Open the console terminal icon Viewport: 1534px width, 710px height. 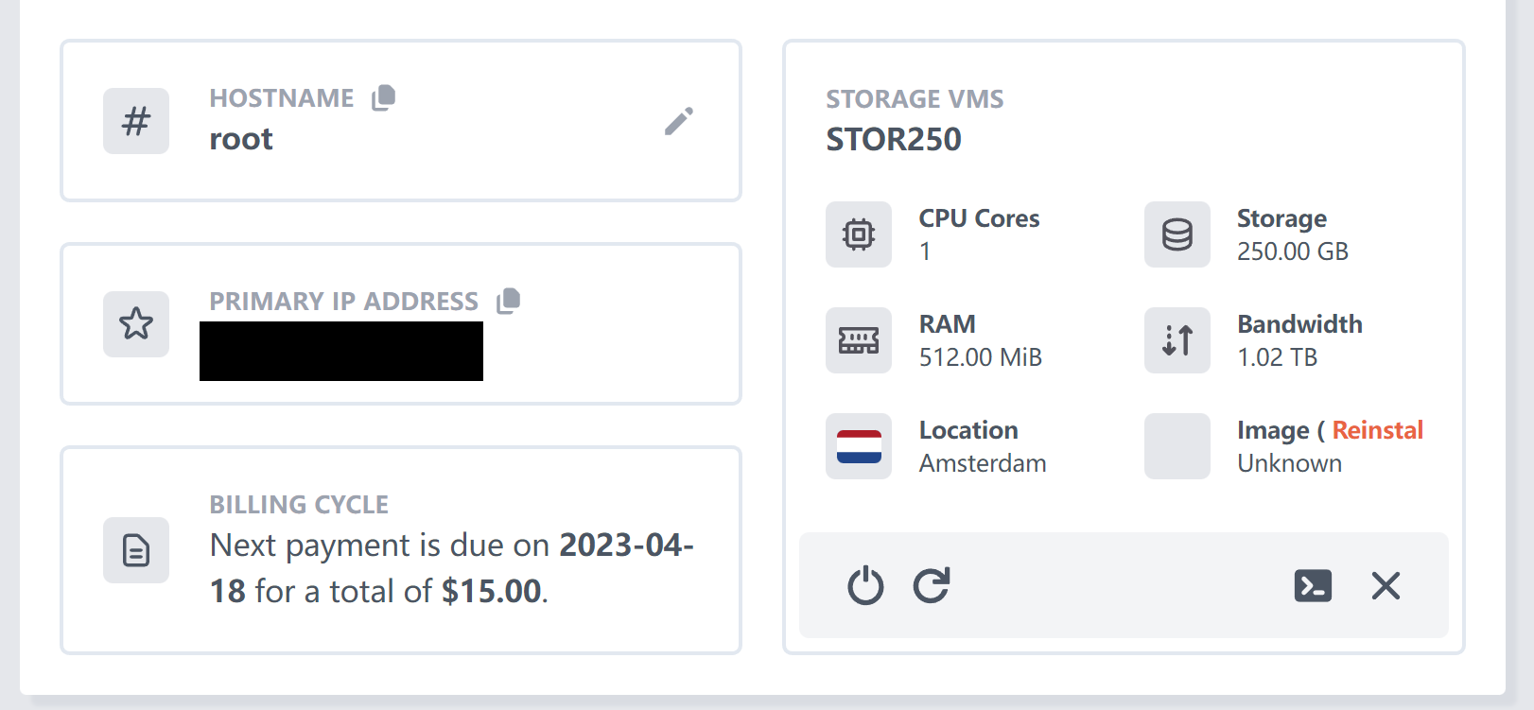coord(1313,586)
